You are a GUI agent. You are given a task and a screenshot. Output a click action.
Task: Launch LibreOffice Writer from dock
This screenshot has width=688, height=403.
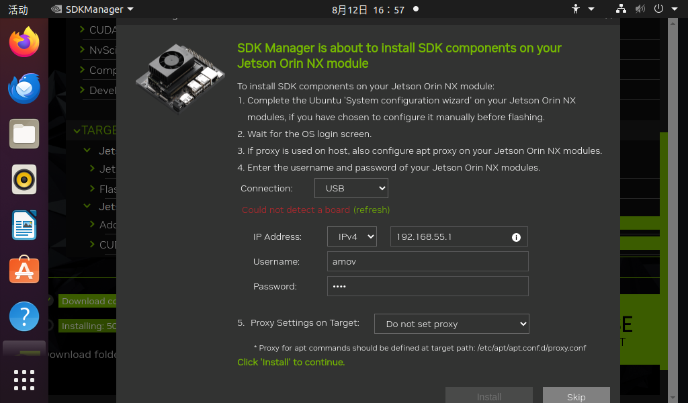pos(24,226)
